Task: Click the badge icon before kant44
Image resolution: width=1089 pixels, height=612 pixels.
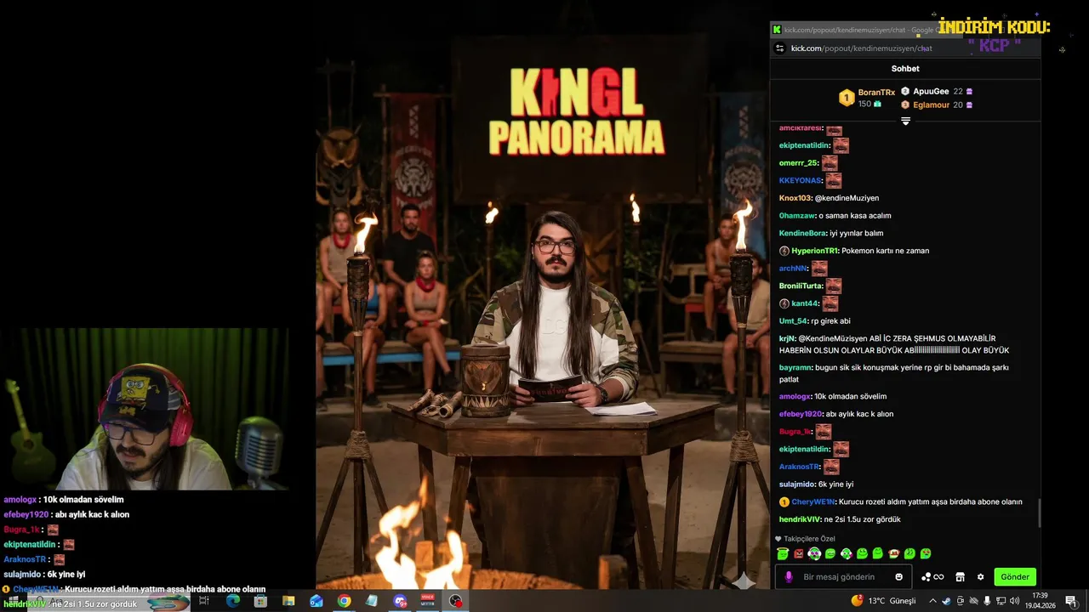Action: [784, 303]
